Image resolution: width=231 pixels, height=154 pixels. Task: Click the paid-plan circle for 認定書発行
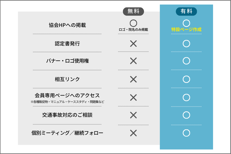click(x=186, y=44)
